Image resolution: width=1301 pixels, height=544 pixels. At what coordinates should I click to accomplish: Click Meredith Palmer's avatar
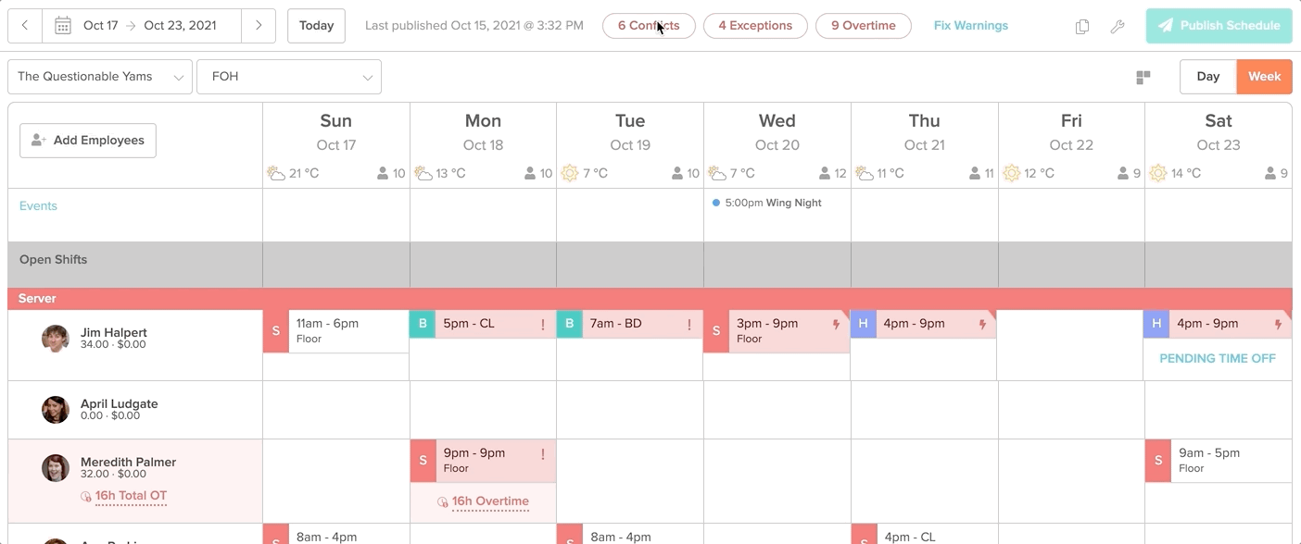[x=56, y=468]
